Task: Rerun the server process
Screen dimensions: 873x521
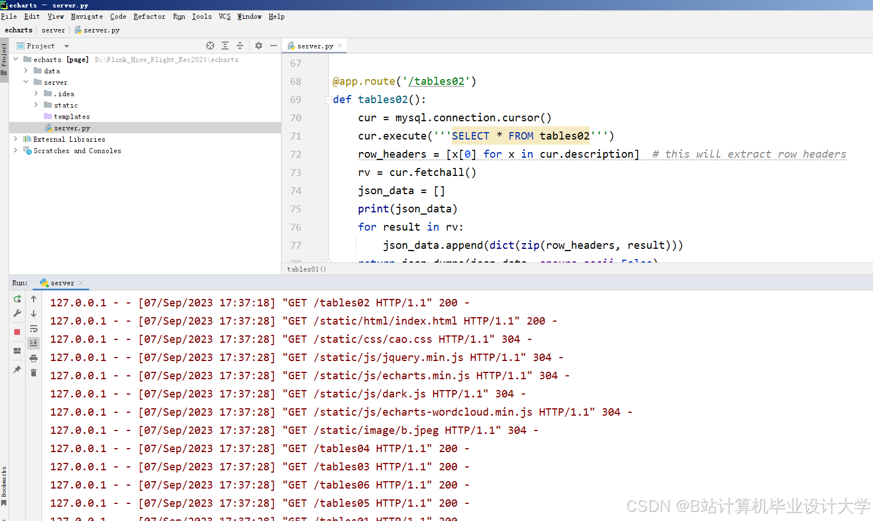Action: click(17, 299)
